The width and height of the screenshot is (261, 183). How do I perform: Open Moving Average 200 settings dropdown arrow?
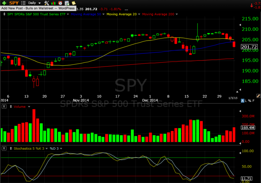177,14
